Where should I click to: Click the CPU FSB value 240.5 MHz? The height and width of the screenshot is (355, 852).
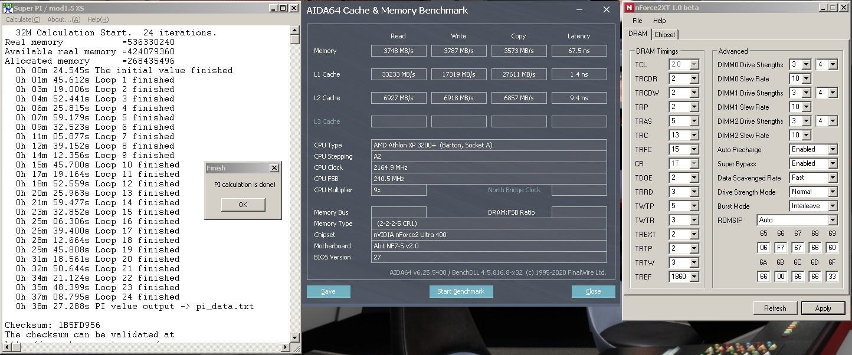(x=489, y=179)
